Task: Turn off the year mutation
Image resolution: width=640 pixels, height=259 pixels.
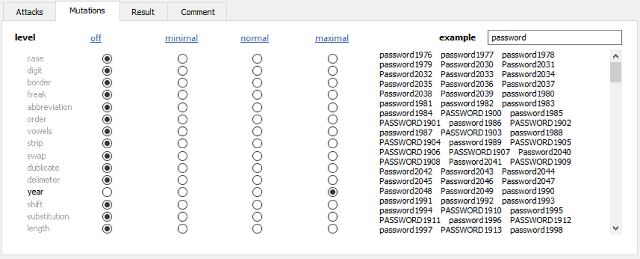Action: coord(107,192)
